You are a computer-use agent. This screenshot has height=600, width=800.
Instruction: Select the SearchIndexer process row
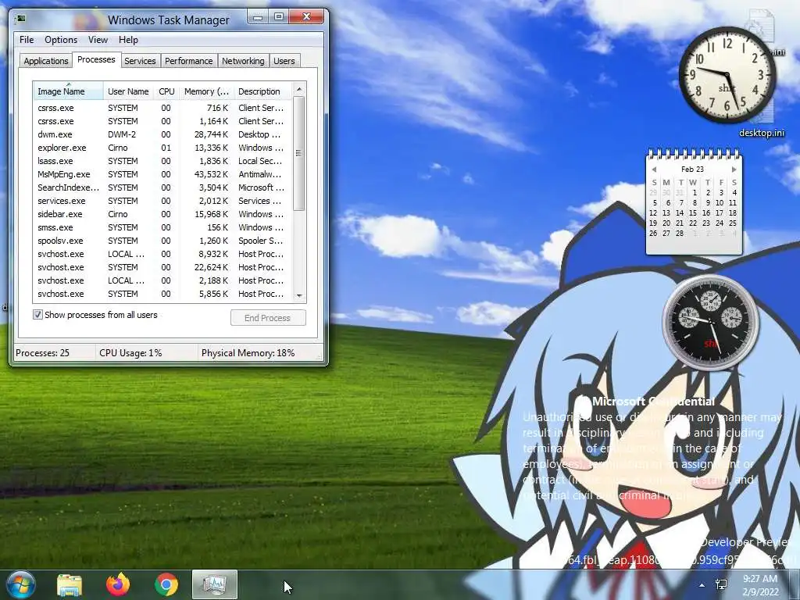coord(162,187)
